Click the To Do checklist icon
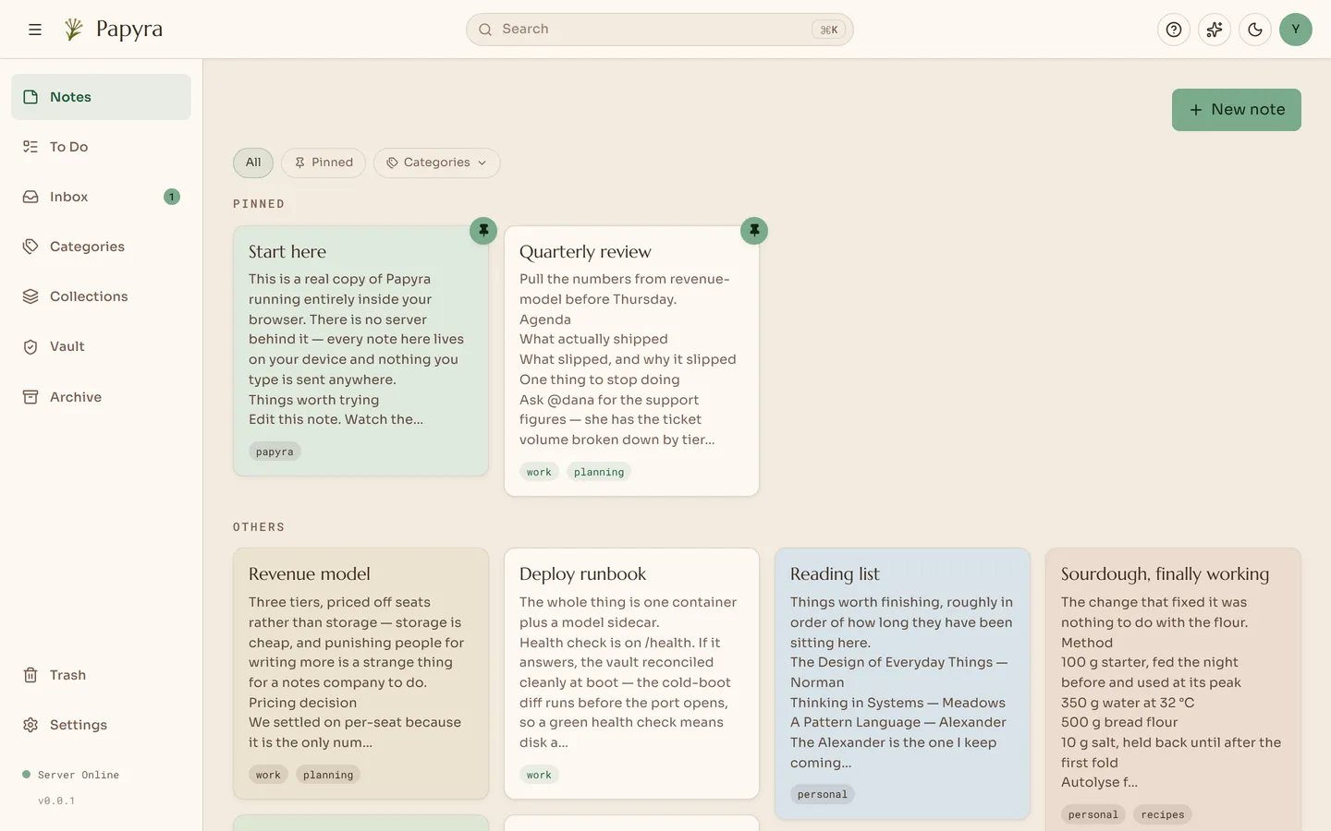 (x=31, y=147)
